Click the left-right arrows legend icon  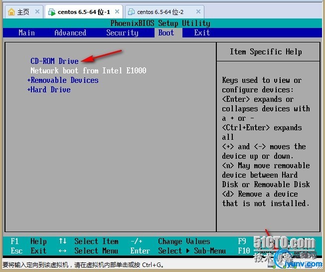pyautogui.click(x=62, y=251)
